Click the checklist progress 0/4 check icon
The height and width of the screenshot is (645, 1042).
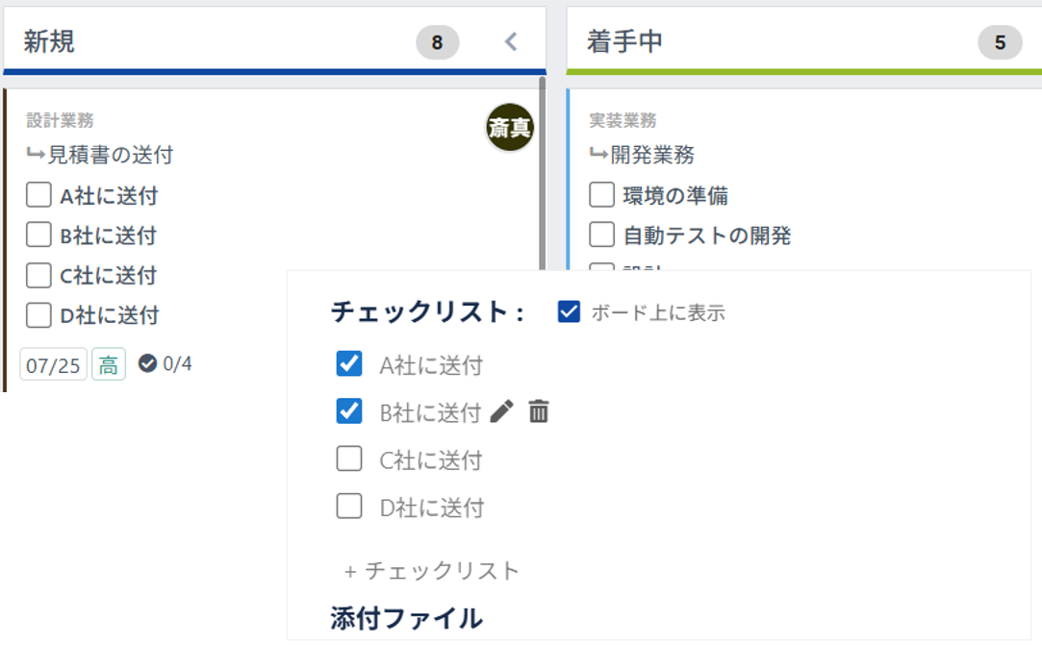(x=147, y=363)
